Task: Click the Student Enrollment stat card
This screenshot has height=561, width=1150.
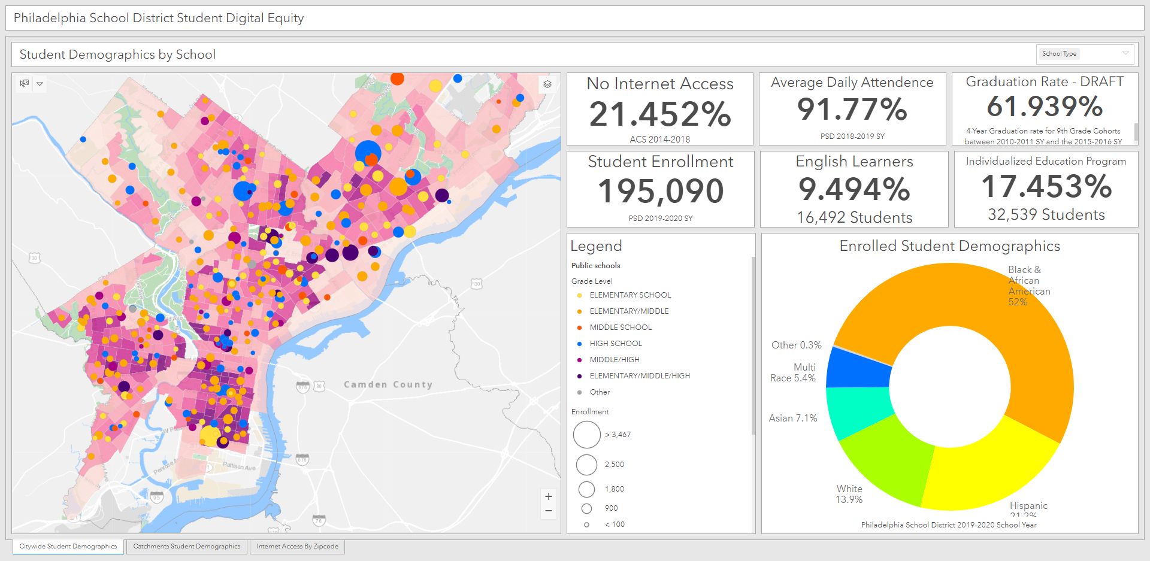Action: click(660, 189)
